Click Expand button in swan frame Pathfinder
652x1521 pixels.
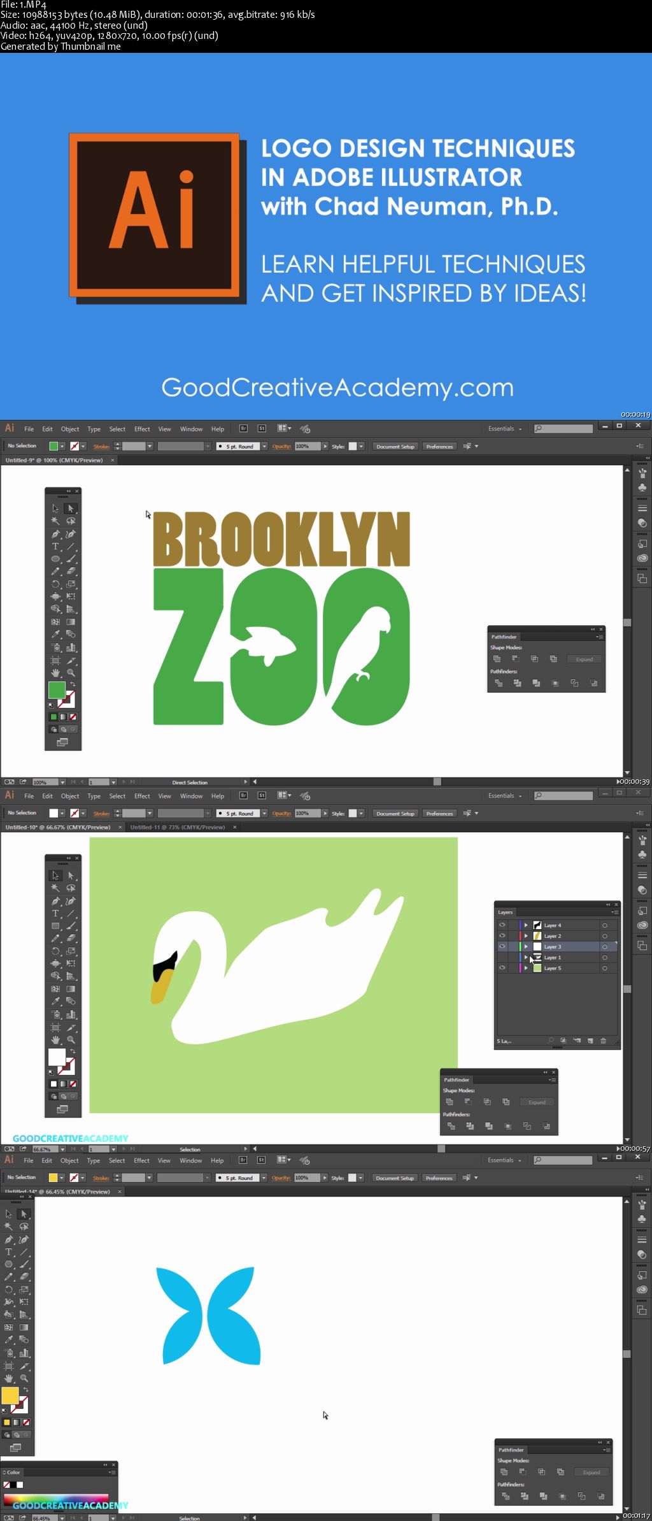tap(537, 1102)
